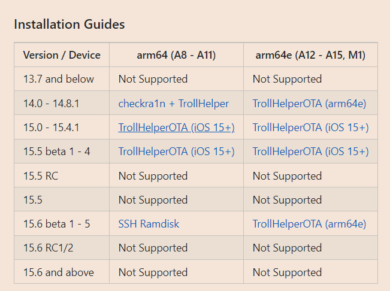This screenshot has width=390, height=291.
Task: Select the "14.0 - 14.8.1" version cell
Action: [52, 104]
